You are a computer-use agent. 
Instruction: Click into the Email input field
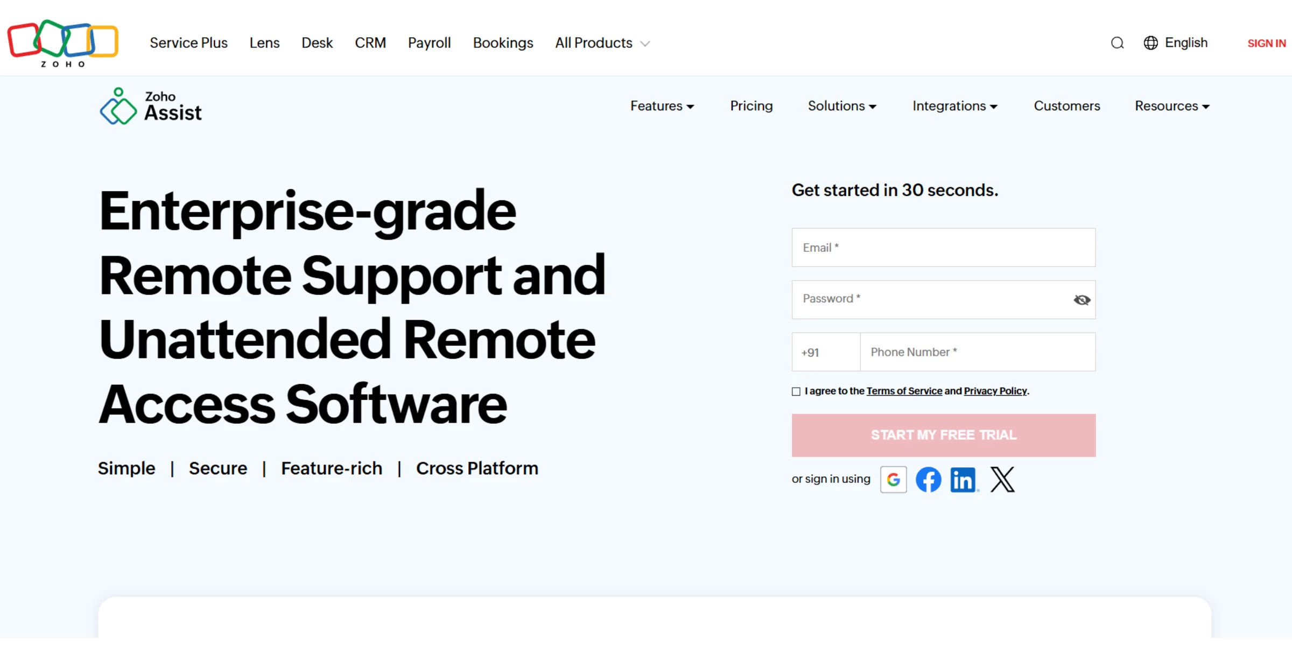[943, 248]
